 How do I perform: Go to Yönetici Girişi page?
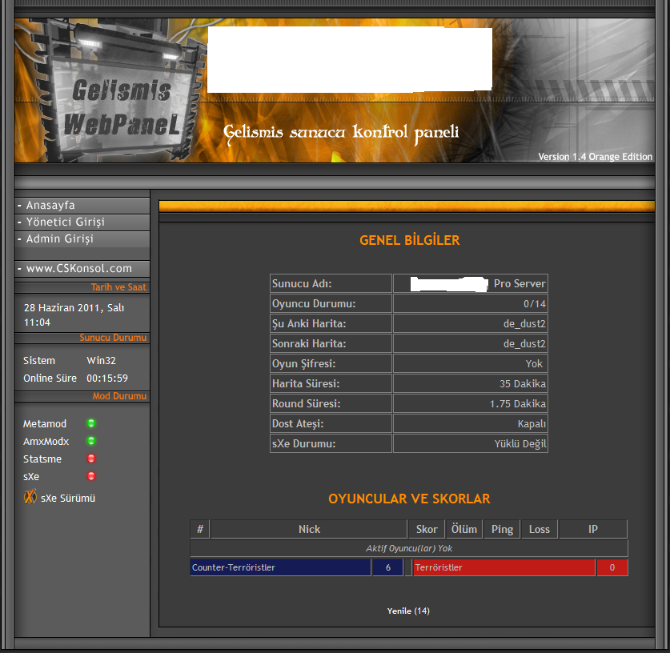65,222
